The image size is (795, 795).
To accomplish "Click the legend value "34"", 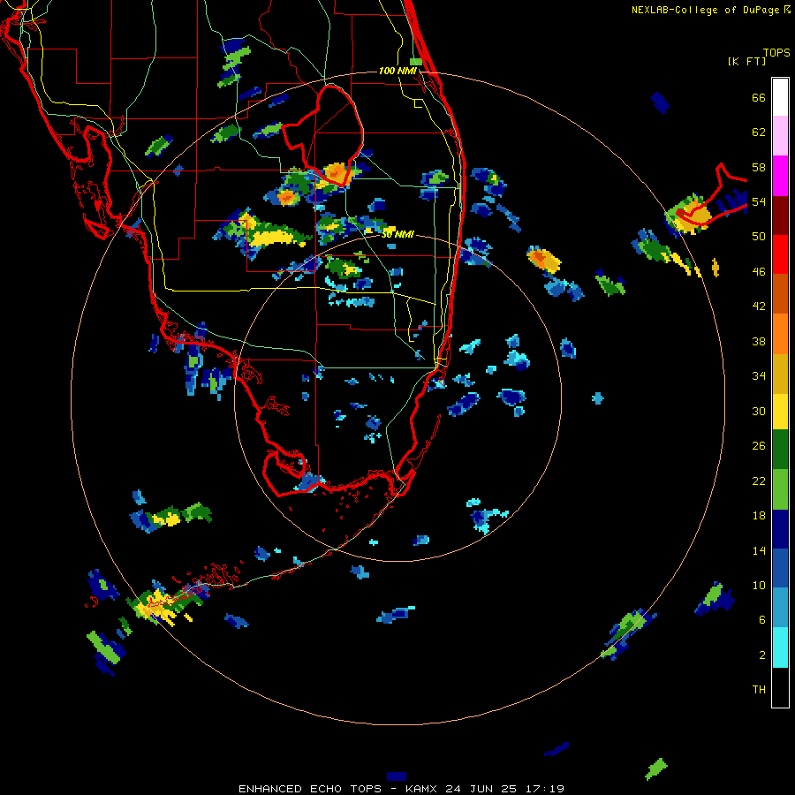I will (x=759, y=376).
